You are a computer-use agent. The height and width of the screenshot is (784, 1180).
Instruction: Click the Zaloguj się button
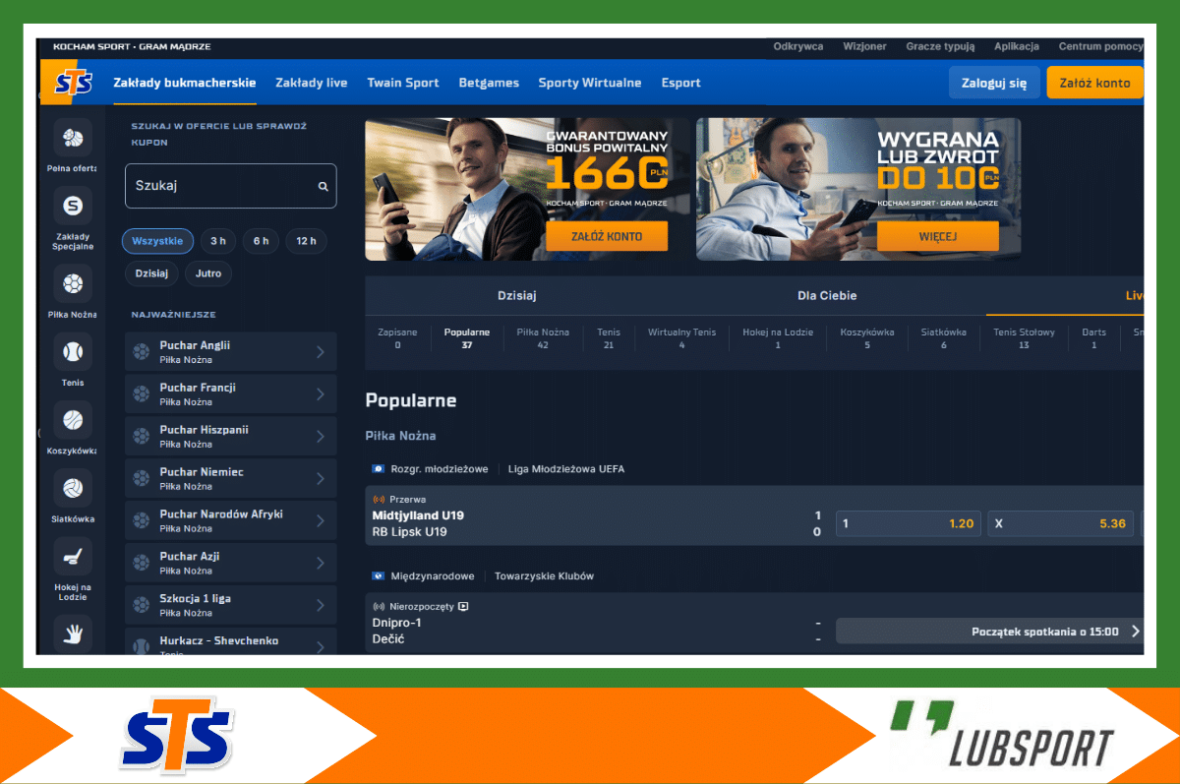[x=992, y=83]
